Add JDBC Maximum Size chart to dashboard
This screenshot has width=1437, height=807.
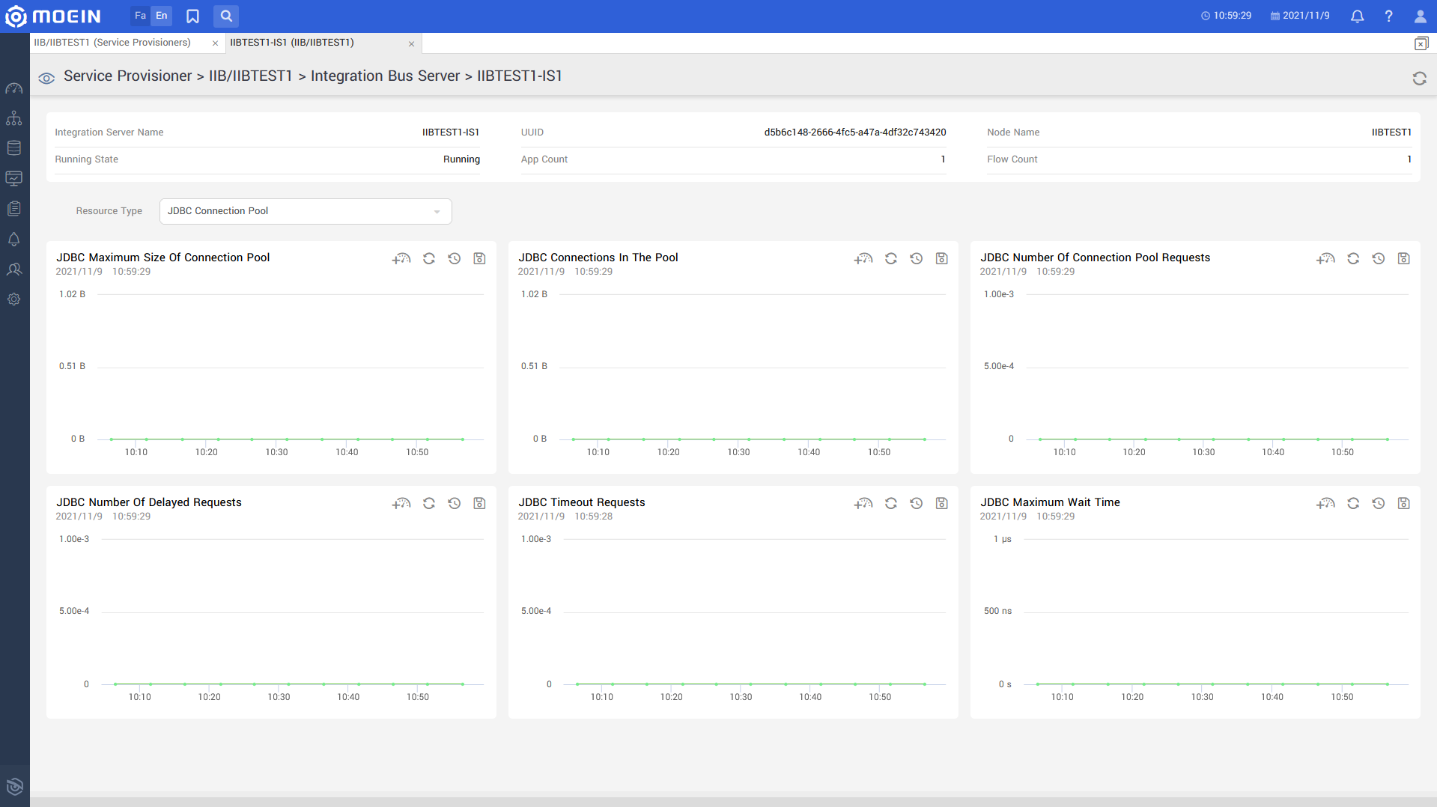401,258
